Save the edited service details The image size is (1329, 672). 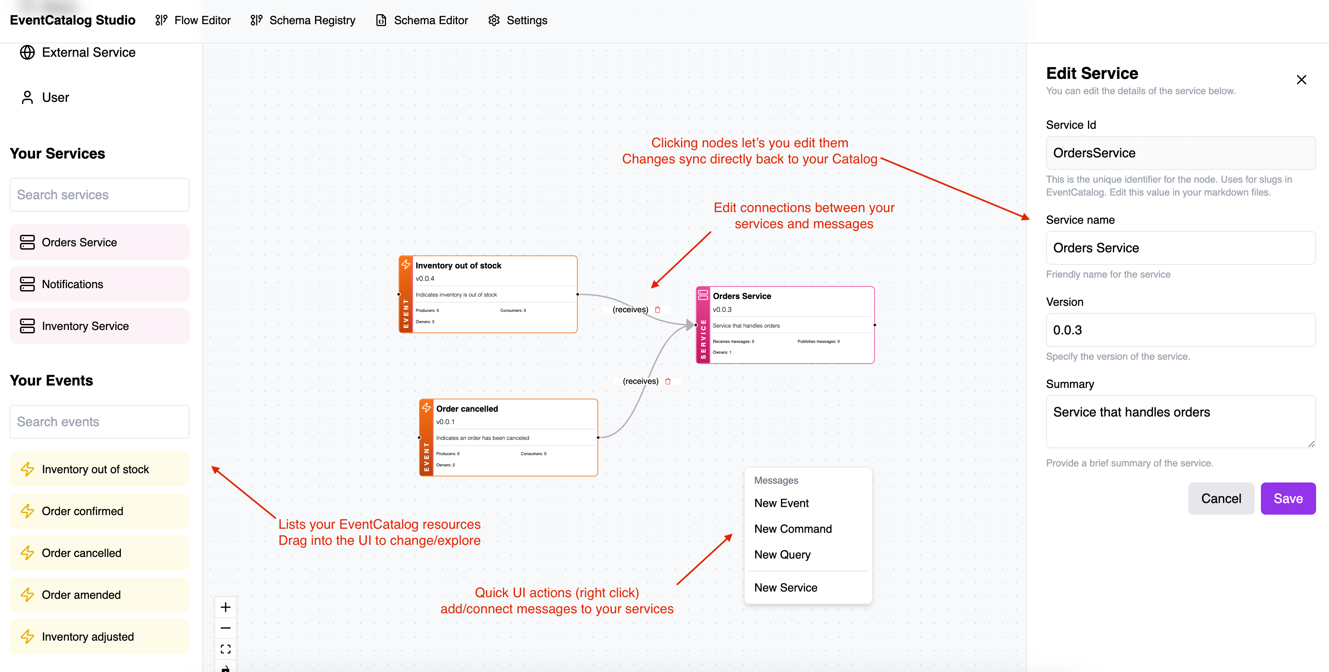1288,498
